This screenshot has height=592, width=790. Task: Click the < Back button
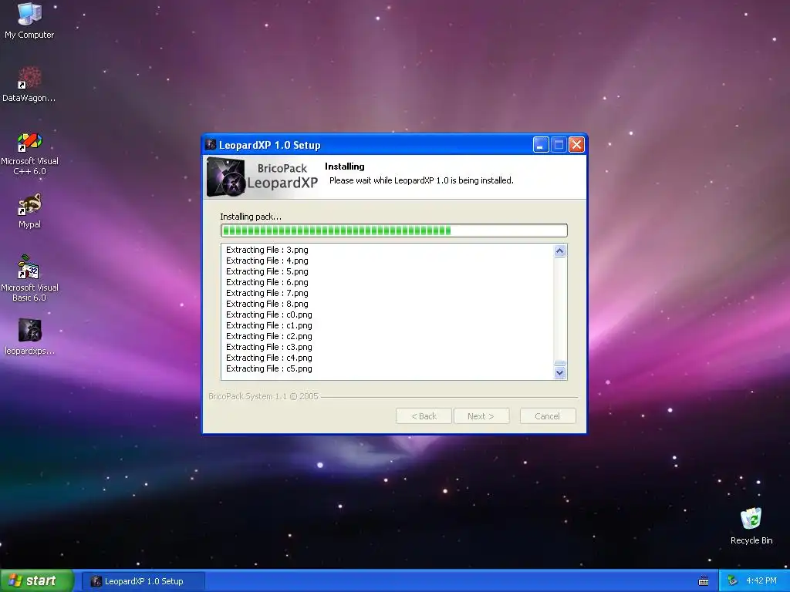coord(424,416)
